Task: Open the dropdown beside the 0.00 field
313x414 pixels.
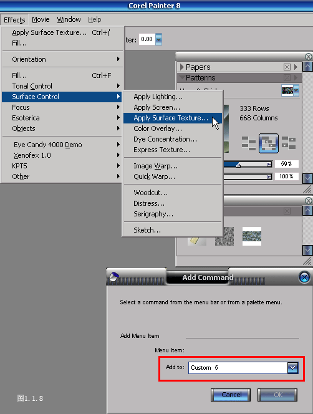Action: (x=158, y=39)
